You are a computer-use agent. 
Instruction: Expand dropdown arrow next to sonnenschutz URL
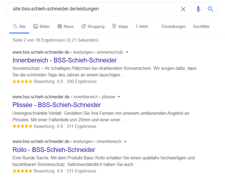click(x=127, y=52)
